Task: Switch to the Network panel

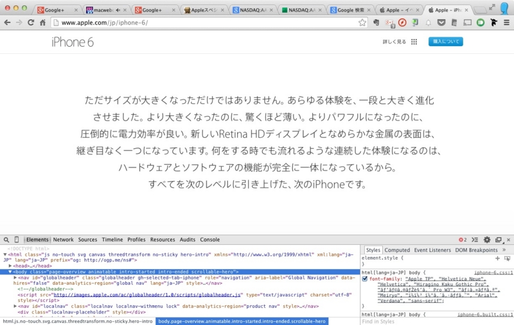Action: 63,240
